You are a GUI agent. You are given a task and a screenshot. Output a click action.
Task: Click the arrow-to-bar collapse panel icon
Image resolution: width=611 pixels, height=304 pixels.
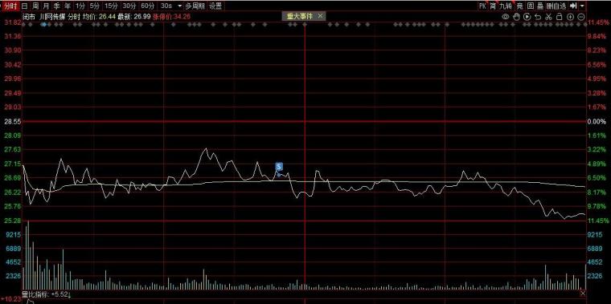[x=573, y=6]
